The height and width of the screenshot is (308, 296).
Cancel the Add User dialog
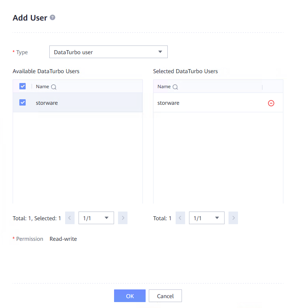(165, 296)
